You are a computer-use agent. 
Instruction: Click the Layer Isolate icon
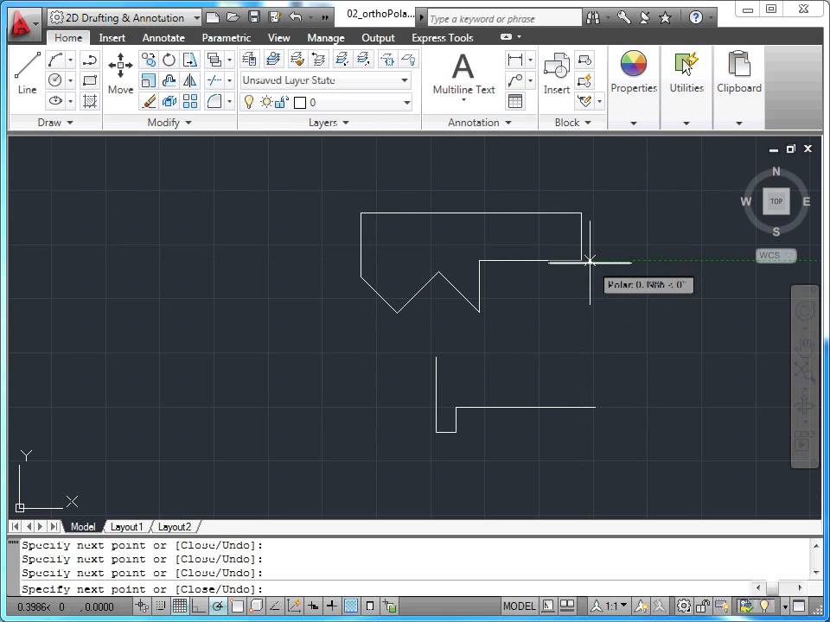(x=342, y=59)
